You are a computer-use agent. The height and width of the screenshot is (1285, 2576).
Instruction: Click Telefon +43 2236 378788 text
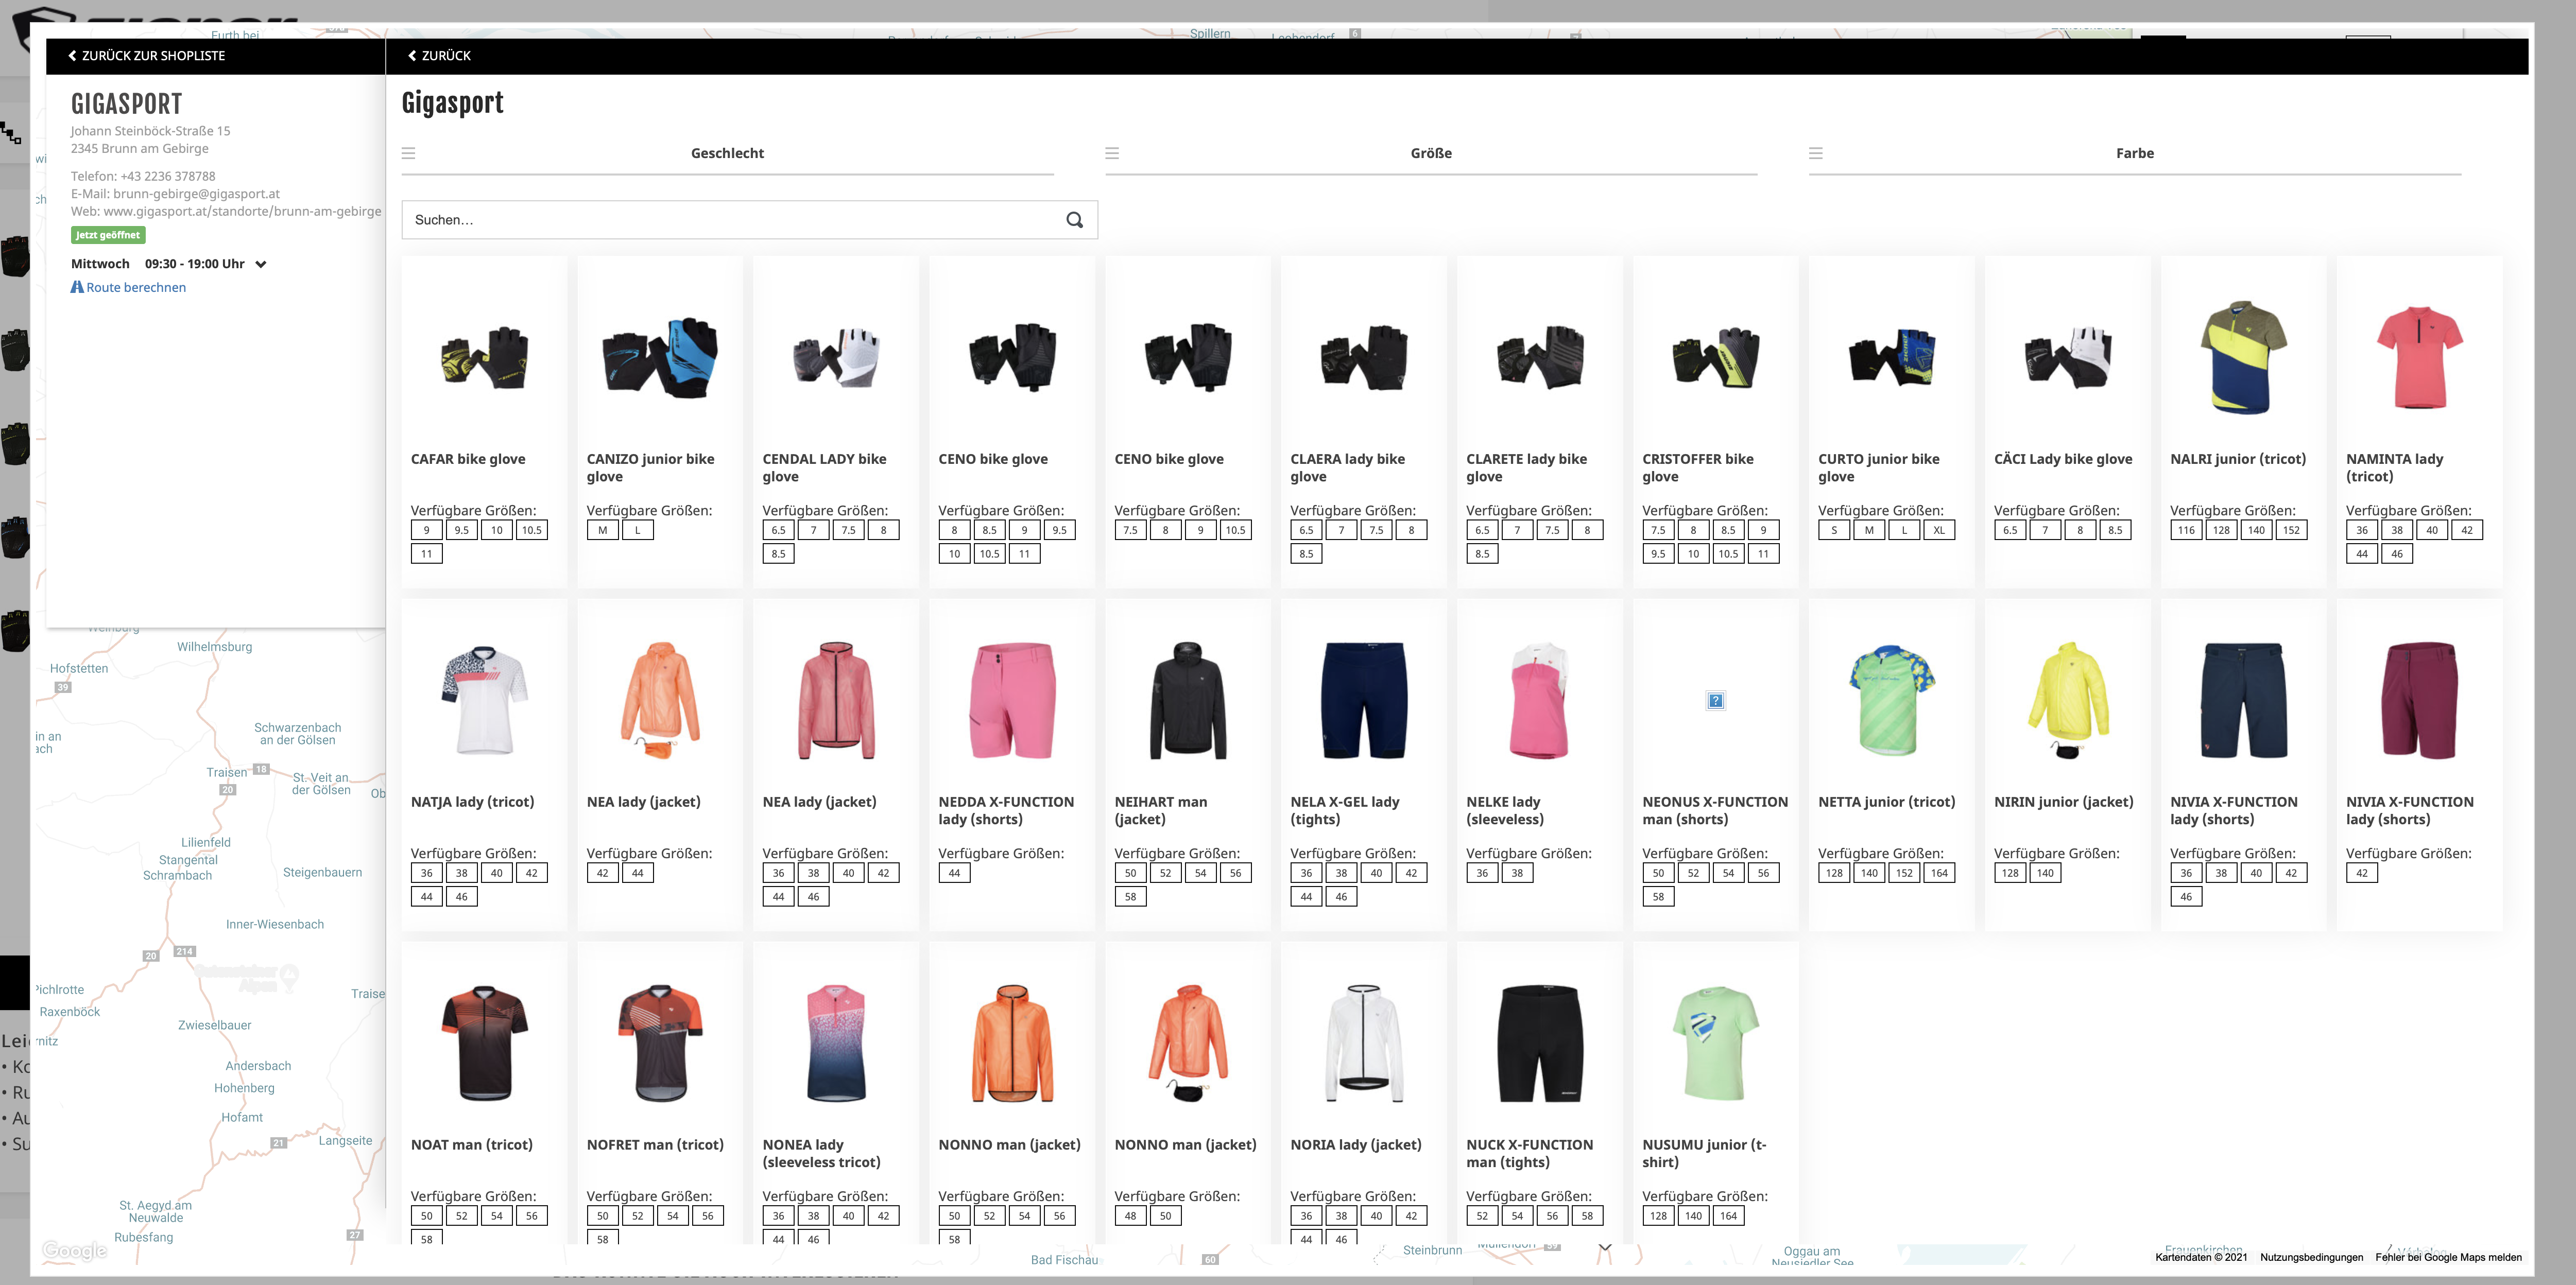tap(143, 176)
